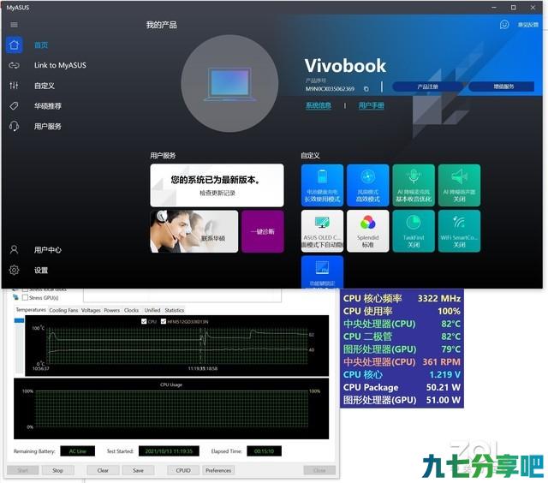Click the 361 RPM fan speed row

coord(402,361)
